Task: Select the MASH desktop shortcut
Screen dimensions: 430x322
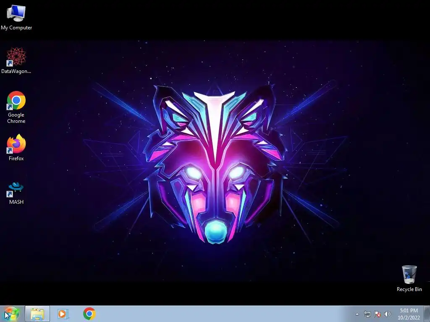Action: pos(16,193)
